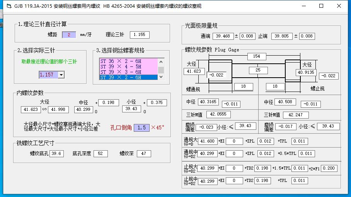Click the 底孔深度 field showing 52

coord(101,153)
